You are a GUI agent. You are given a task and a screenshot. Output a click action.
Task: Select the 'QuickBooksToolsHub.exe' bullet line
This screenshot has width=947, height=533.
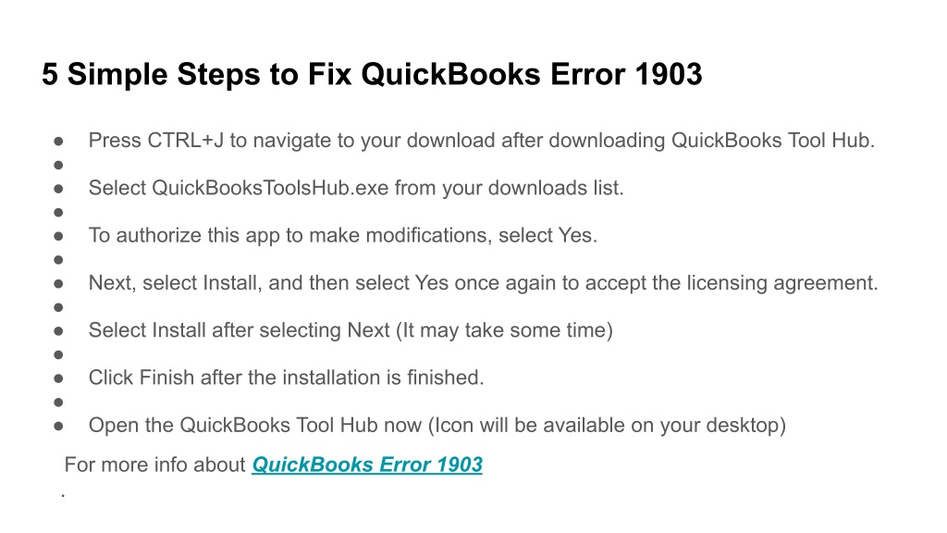tap(356, 188)
